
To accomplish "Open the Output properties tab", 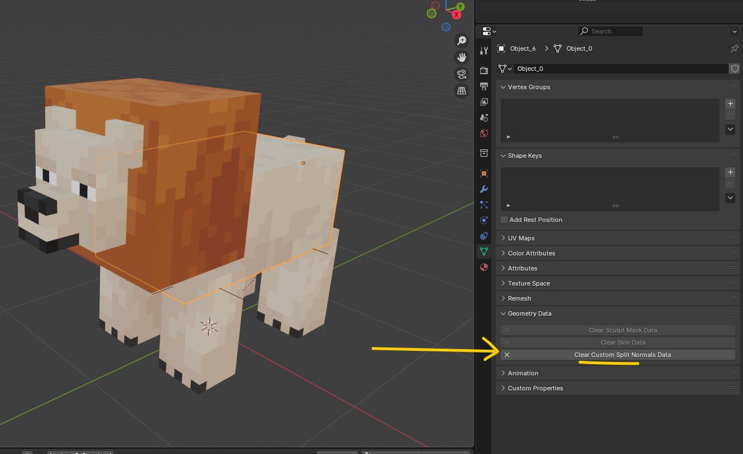I will point(484,86).
